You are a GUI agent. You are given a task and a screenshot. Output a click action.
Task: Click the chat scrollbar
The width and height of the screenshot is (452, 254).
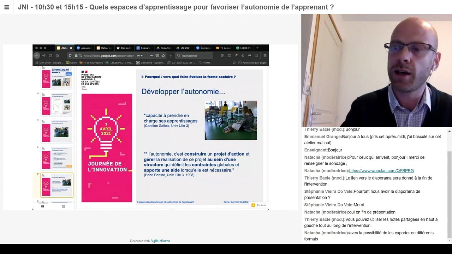[x=449, y=195]
